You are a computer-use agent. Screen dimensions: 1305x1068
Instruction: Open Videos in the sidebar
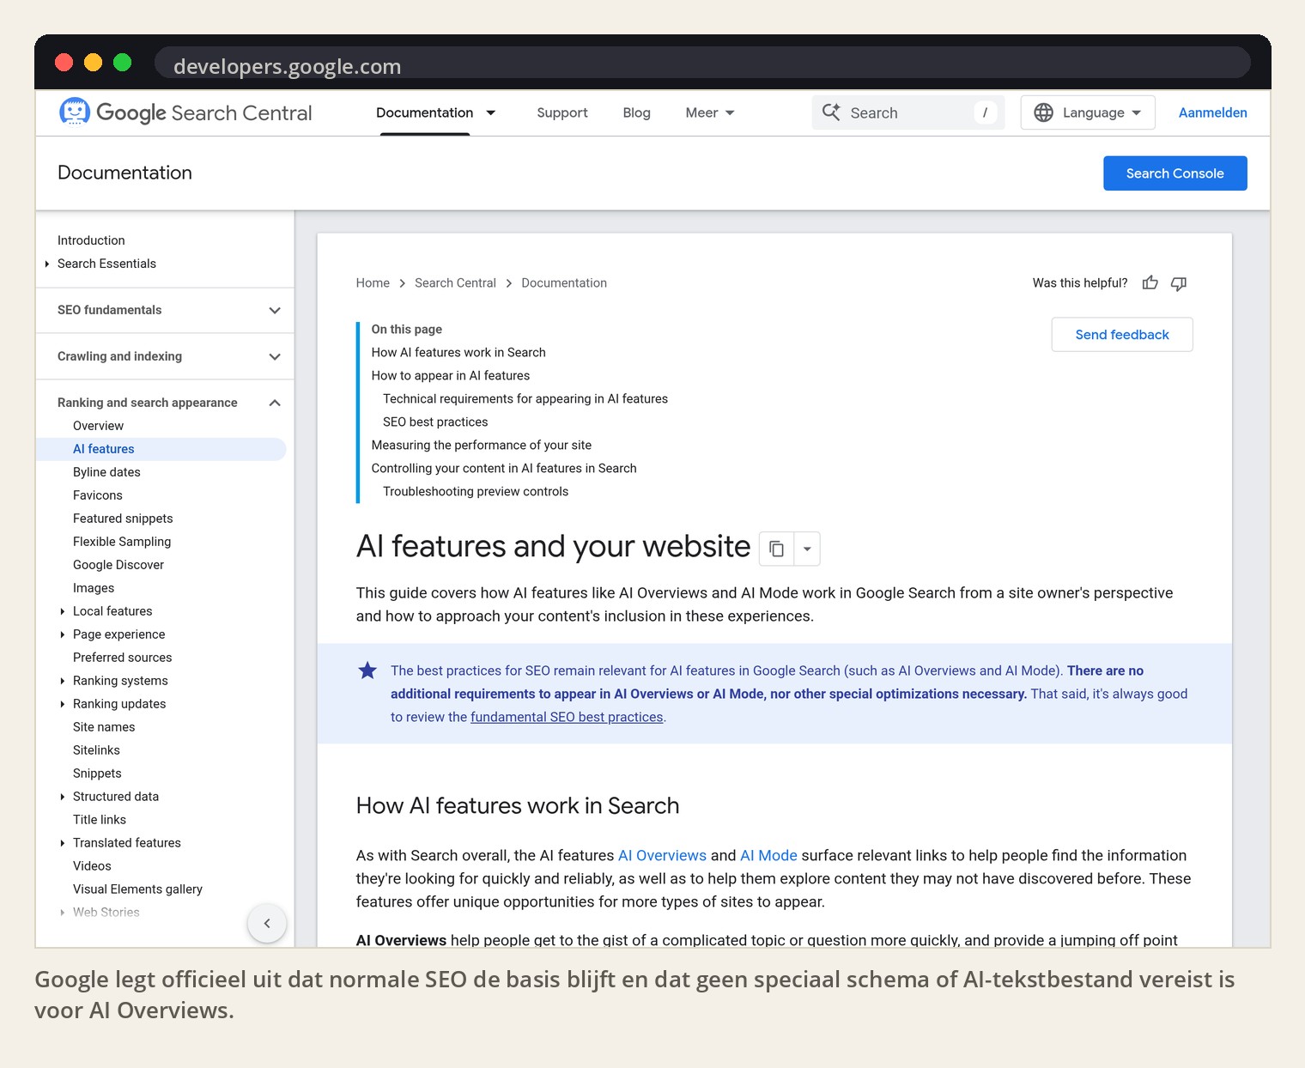tap(92, 866)
